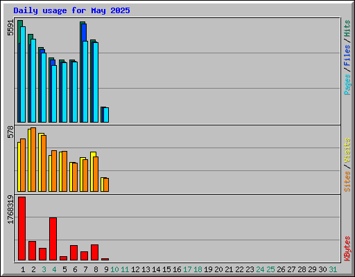Pick the orange Sites bar for day 1
The height and width of the screenshot is (277, 355).
point(23,165)
